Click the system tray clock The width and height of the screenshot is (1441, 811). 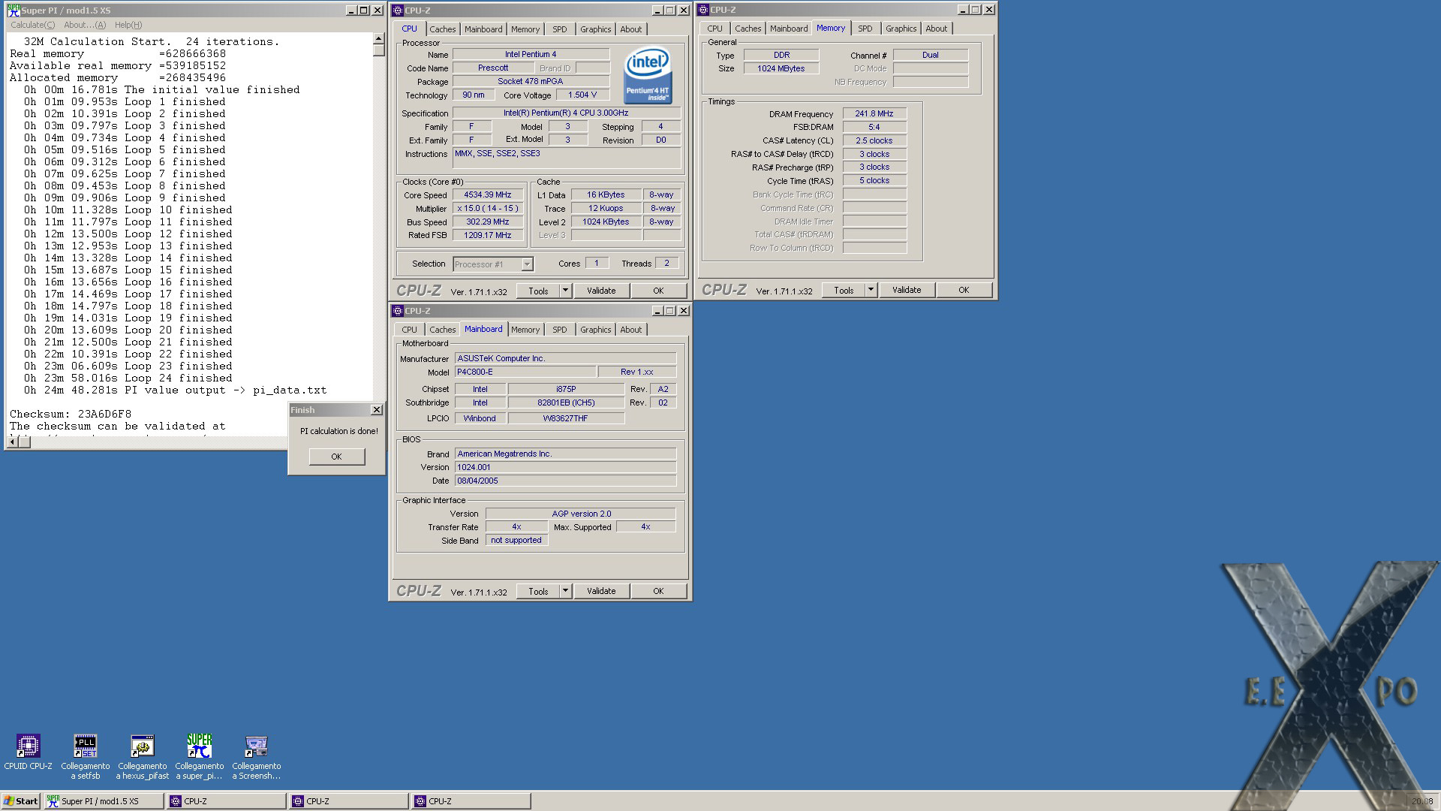click(1421, 801)
